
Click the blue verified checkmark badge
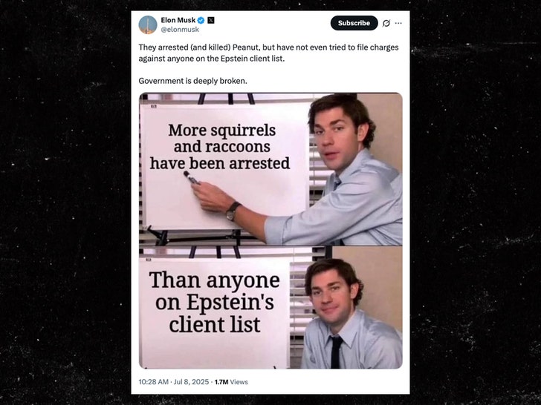click(x=201, y=20)
